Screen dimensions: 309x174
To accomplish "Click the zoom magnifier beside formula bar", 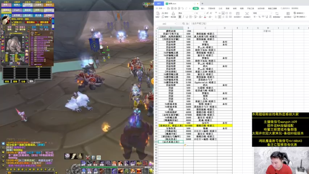I will click(x=183, y=24).
